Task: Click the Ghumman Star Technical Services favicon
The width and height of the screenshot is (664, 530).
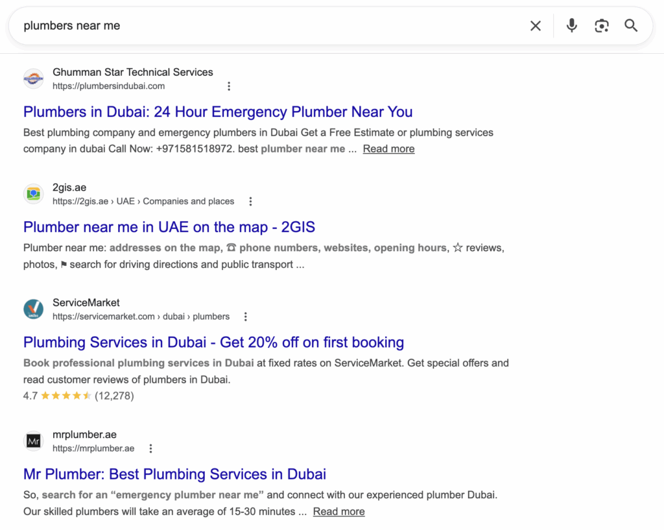Action: tap(33, 78)
